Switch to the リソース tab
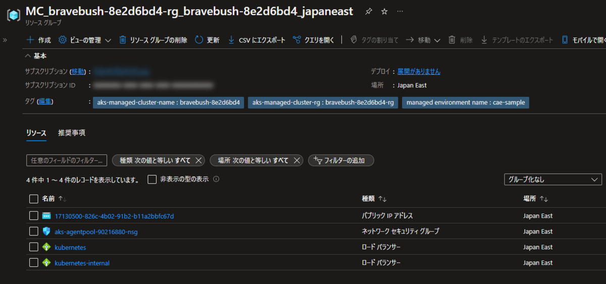This screenshot has height=284, width=606. coord(36,133)
